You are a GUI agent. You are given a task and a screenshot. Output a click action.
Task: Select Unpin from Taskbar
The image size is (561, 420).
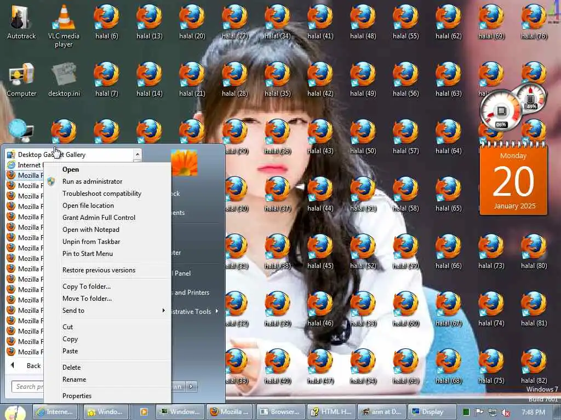click(x=91, y=241)
